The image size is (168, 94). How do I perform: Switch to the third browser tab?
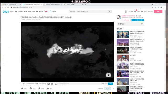(52, 4)
